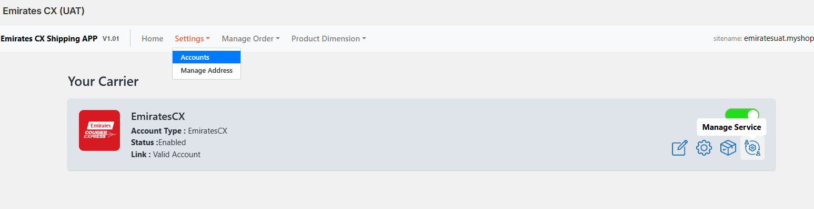
Task: Collapse the Settings dropdown menu
Action: [x=193, y=39]
